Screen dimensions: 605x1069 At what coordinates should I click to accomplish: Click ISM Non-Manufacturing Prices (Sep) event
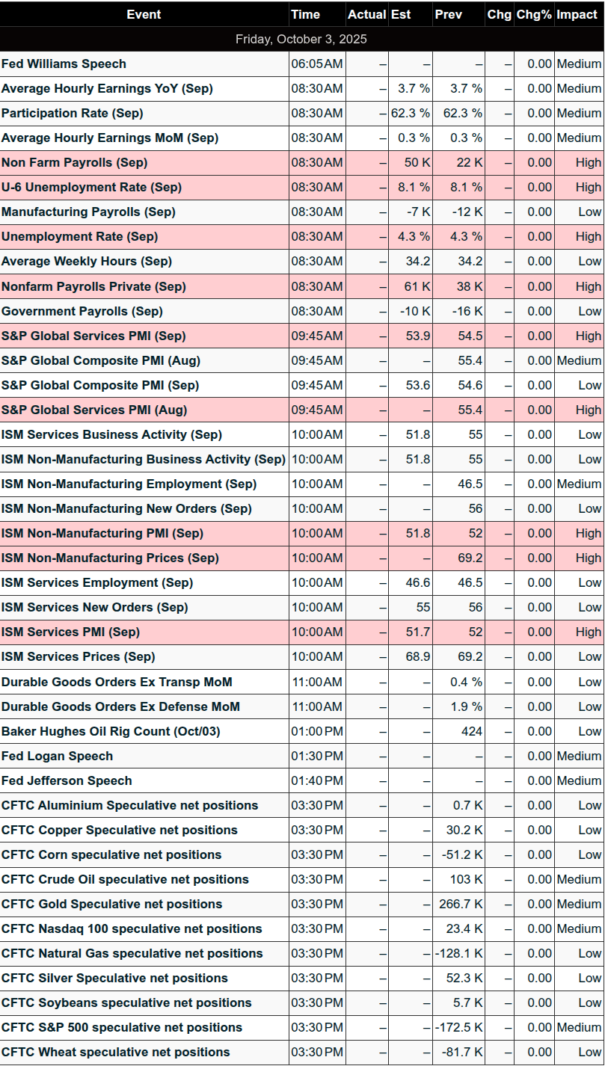[110, 558]
